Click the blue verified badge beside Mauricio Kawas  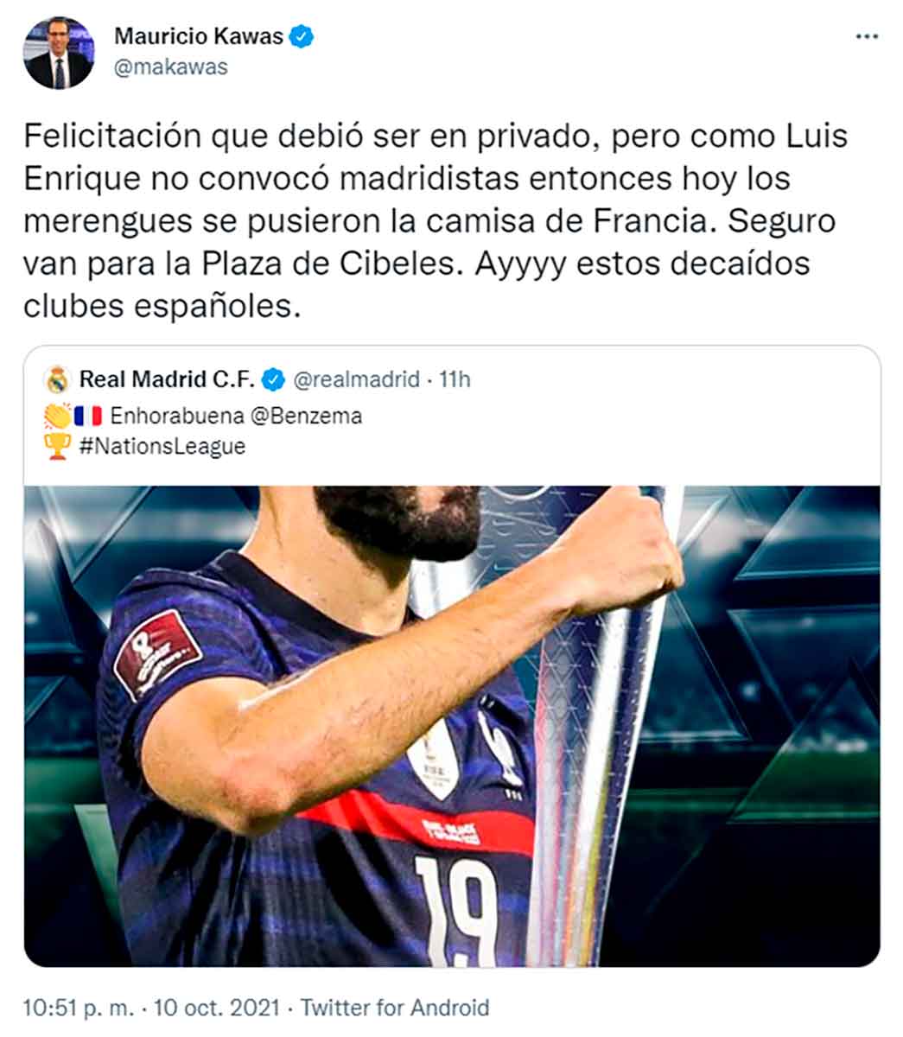[302, 36]
